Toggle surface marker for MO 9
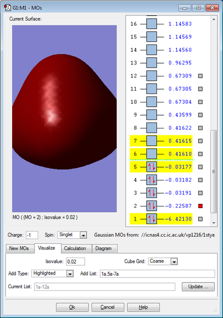Screen dimensions: 223x318 [200, 115]
